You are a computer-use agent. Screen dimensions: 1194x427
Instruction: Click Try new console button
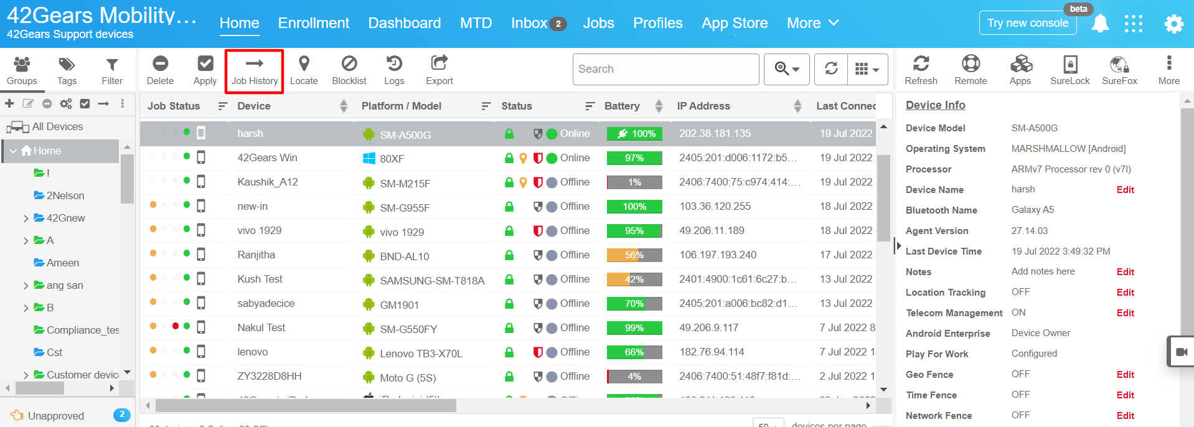1028,23
